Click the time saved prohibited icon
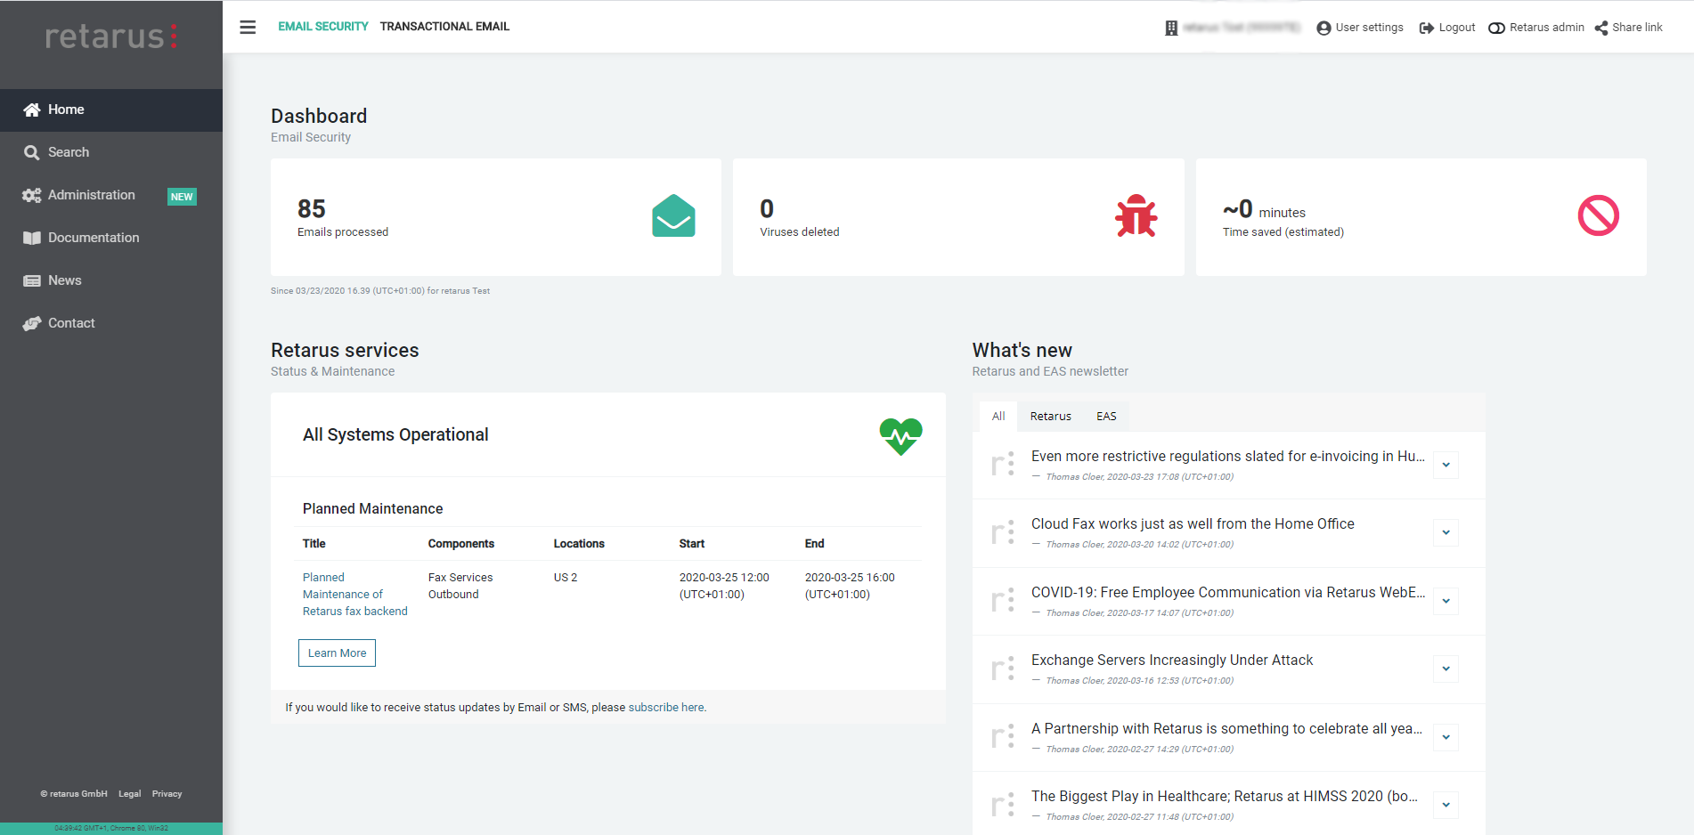Screen dimensions: 1694x835 (1599, 215)
